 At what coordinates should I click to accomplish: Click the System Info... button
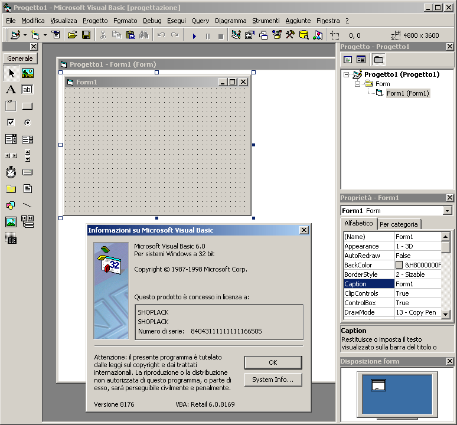(x=273, y=380)
